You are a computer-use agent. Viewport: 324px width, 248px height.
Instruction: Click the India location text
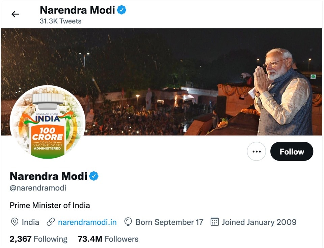30,222
